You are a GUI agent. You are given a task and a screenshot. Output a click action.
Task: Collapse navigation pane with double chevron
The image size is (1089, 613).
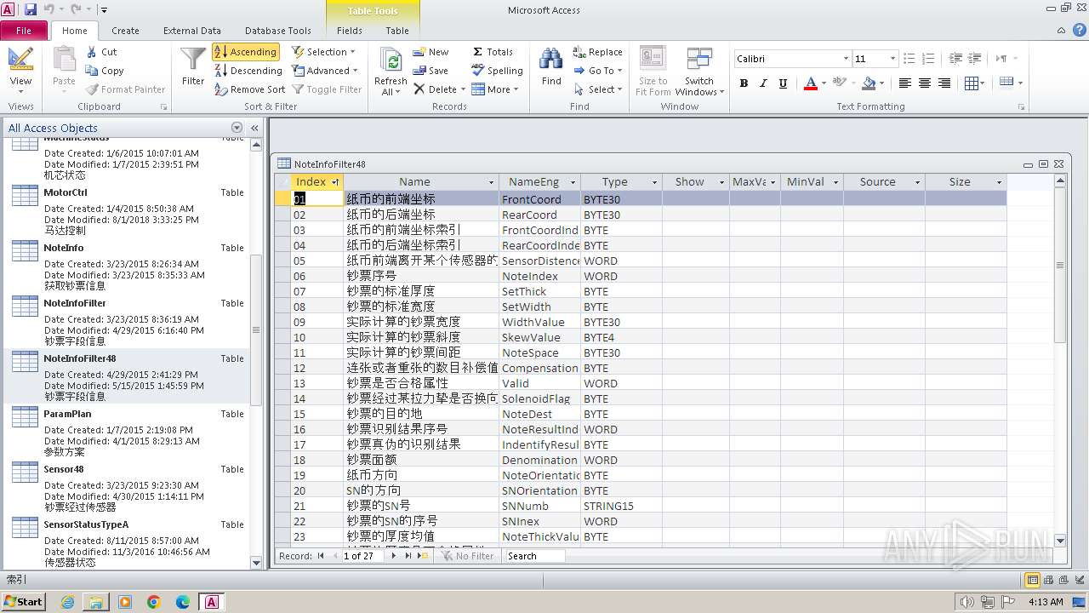pos(254,128)
